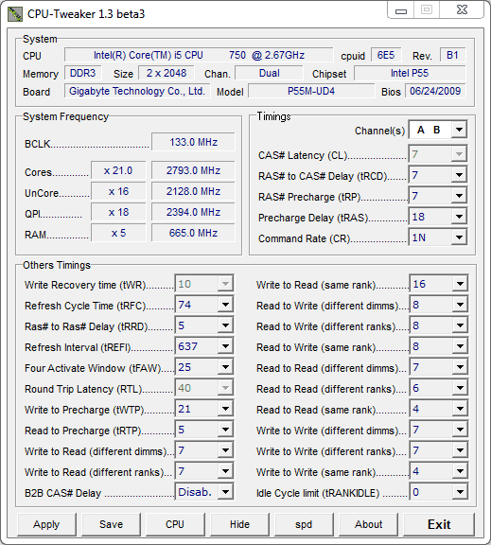This screenshot has height=545, width=491.
Task: Open the B2B CAS# Delay dropdown
Action: (x=225, y=492)
